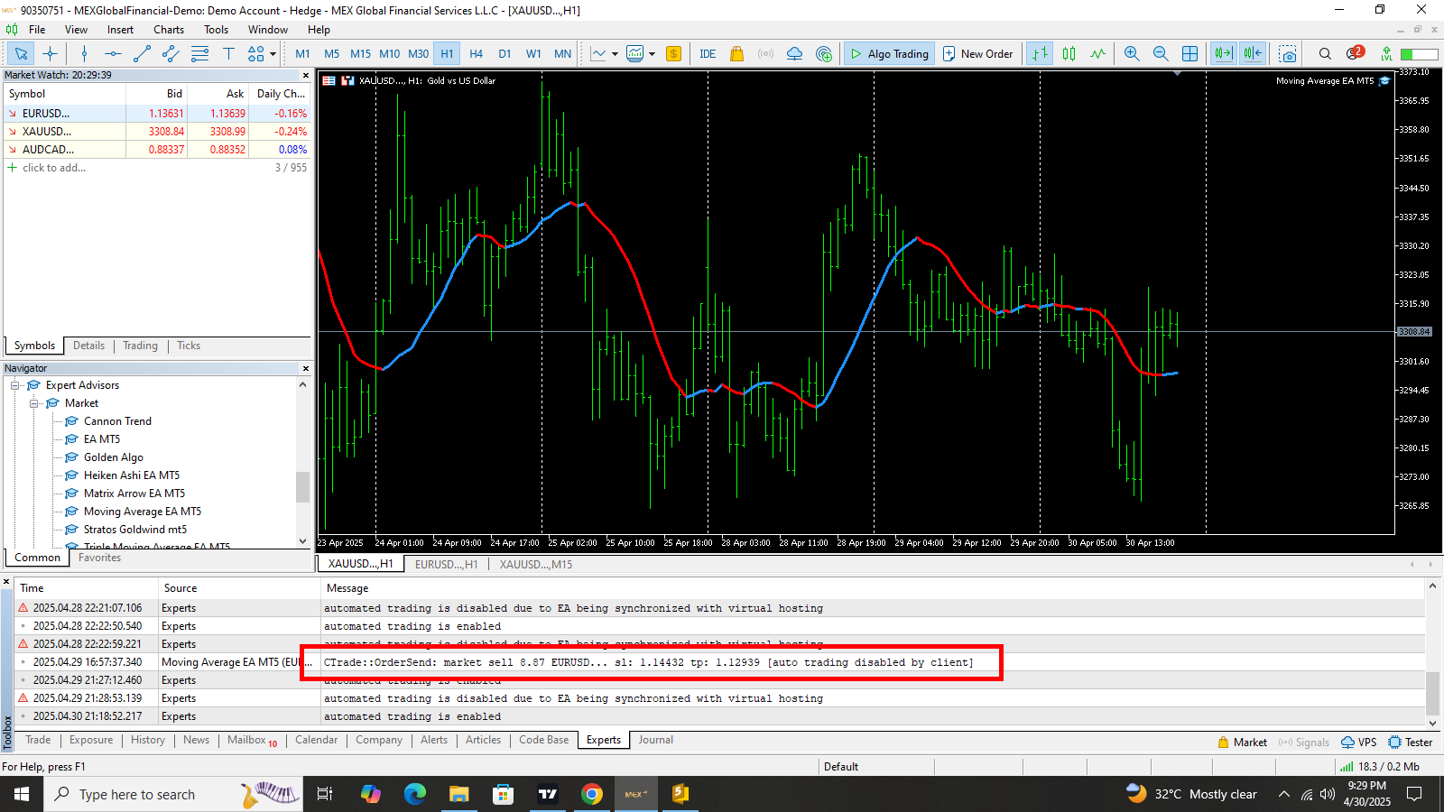Select the text label tool

(228, 54)
